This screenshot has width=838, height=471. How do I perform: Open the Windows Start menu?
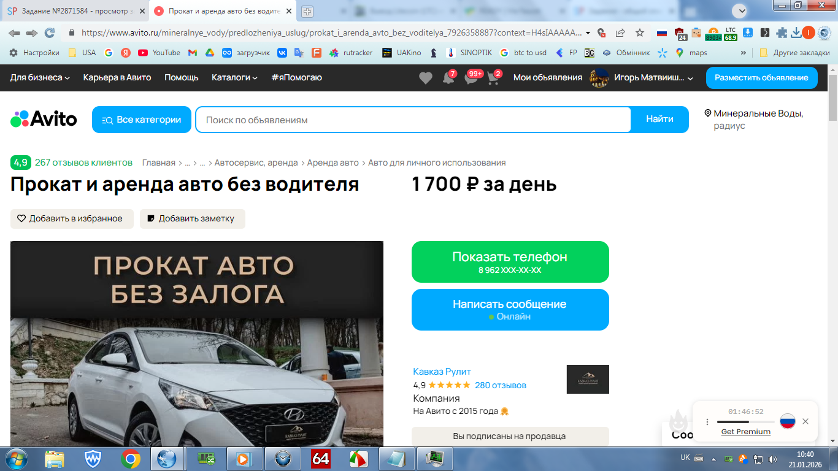[x=15, y=459]
